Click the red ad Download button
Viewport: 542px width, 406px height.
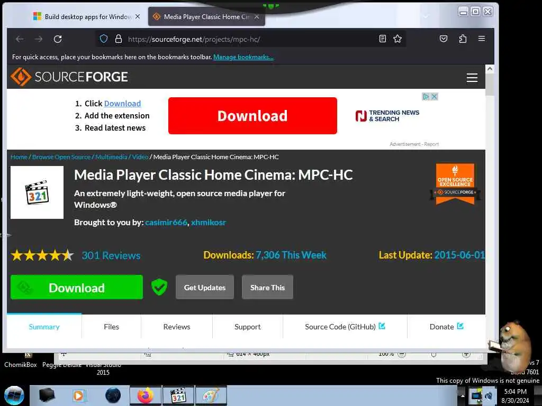(x=252, y=116)
